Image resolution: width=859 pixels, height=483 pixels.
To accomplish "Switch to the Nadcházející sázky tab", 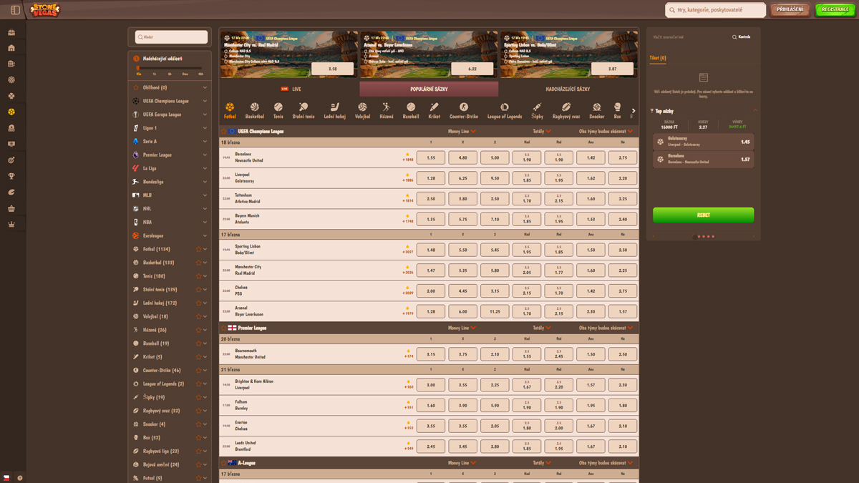I will (x=568, y=89).
